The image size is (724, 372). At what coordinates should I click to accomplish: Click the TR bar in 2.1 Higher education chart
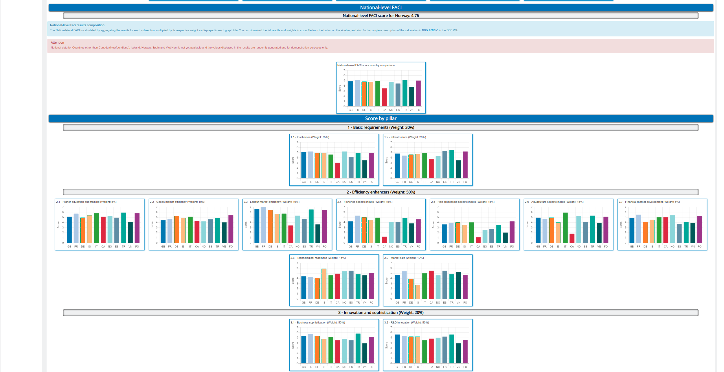tap(124, 228)
